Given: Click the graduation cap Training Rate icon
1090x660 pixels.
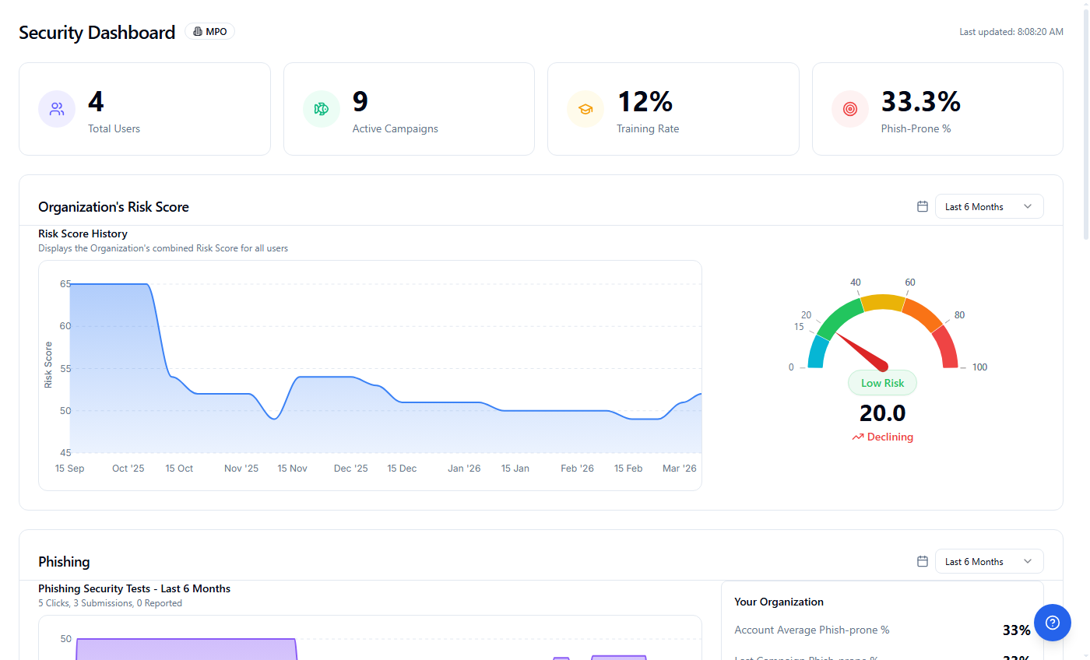Looking at the screenshot, I should pyautogui.click(x=585, y=109).
